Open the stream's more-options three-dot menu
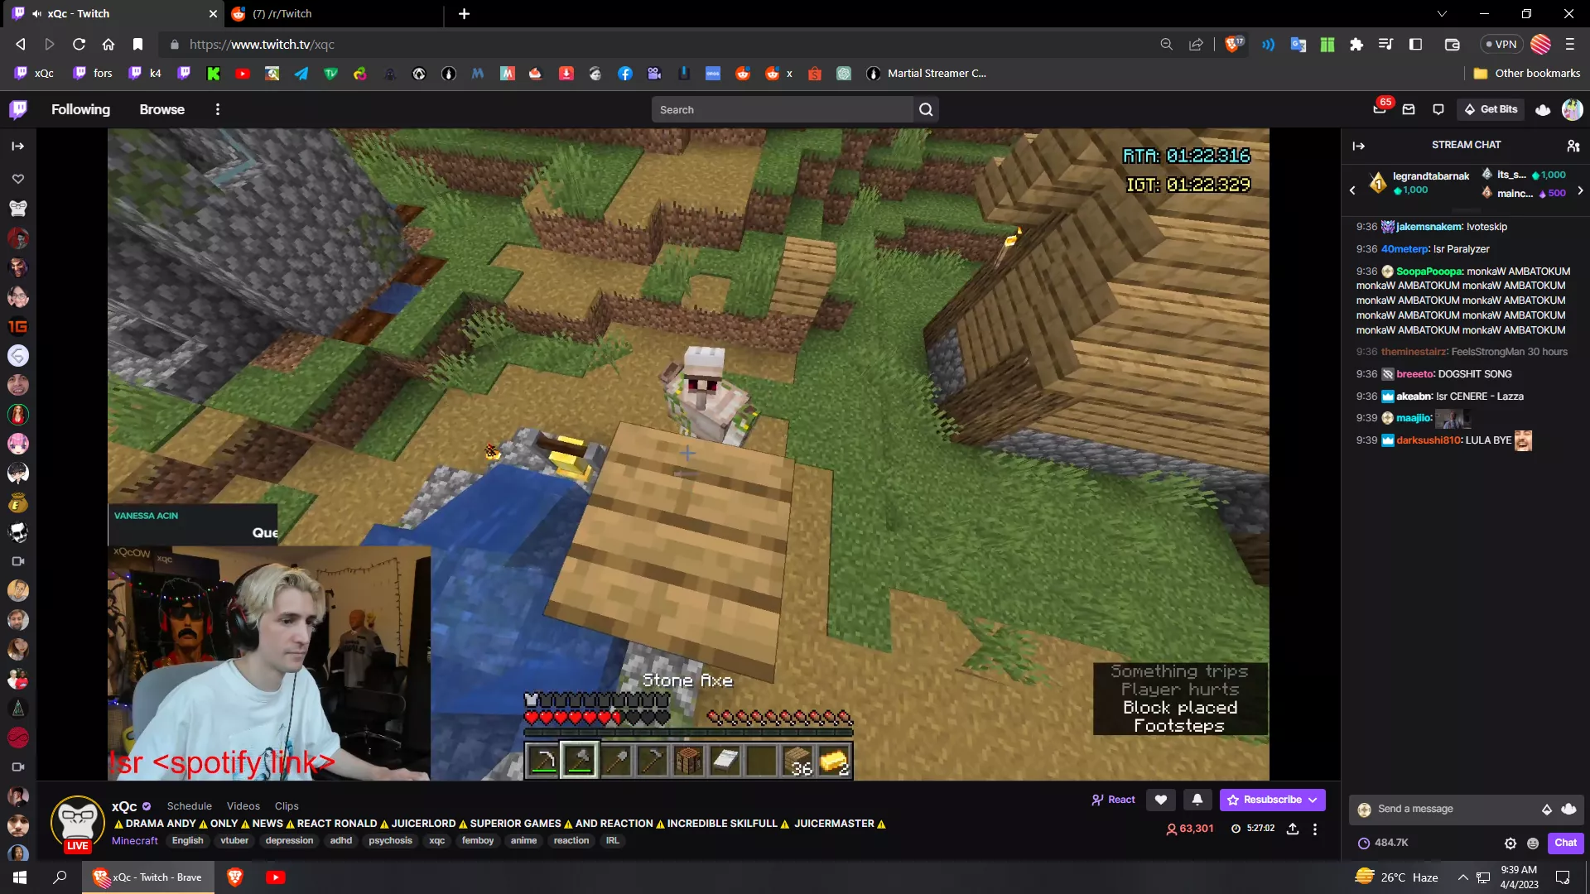 coord(1315,829)
